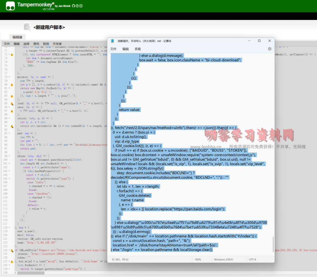Open the Instagram icon link in header
The image size is (317, 277).
point(81,6)
